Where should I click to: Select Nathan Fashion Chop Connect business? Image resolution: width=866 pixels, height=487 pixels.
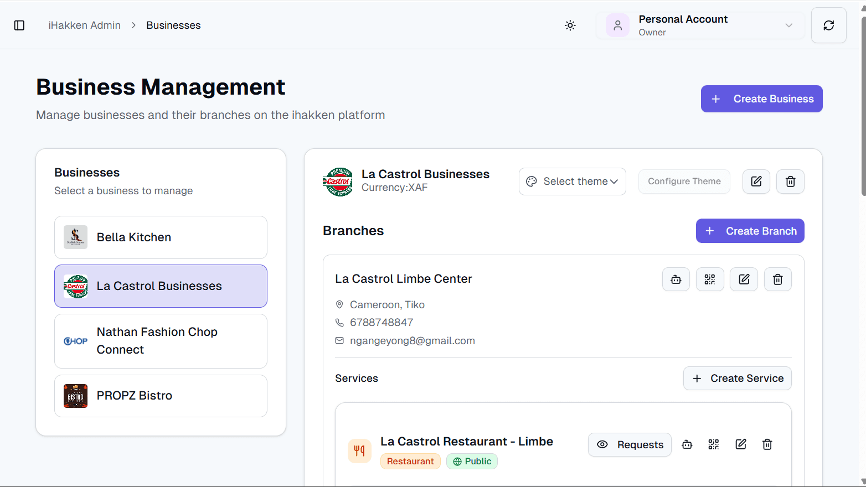pyautogui.click(x=161, y=340)
